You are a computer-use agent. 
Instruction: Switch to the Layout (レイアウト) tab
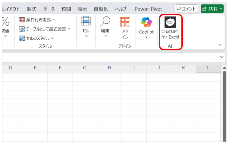tap(11, 9)
